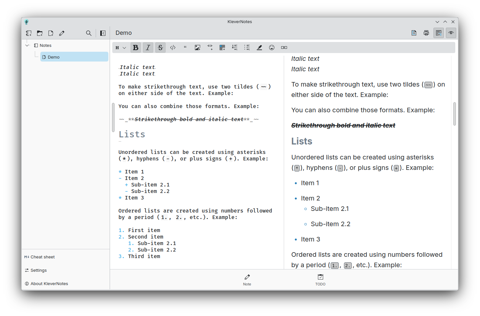Apply highlighter formatting

(259, 47)
